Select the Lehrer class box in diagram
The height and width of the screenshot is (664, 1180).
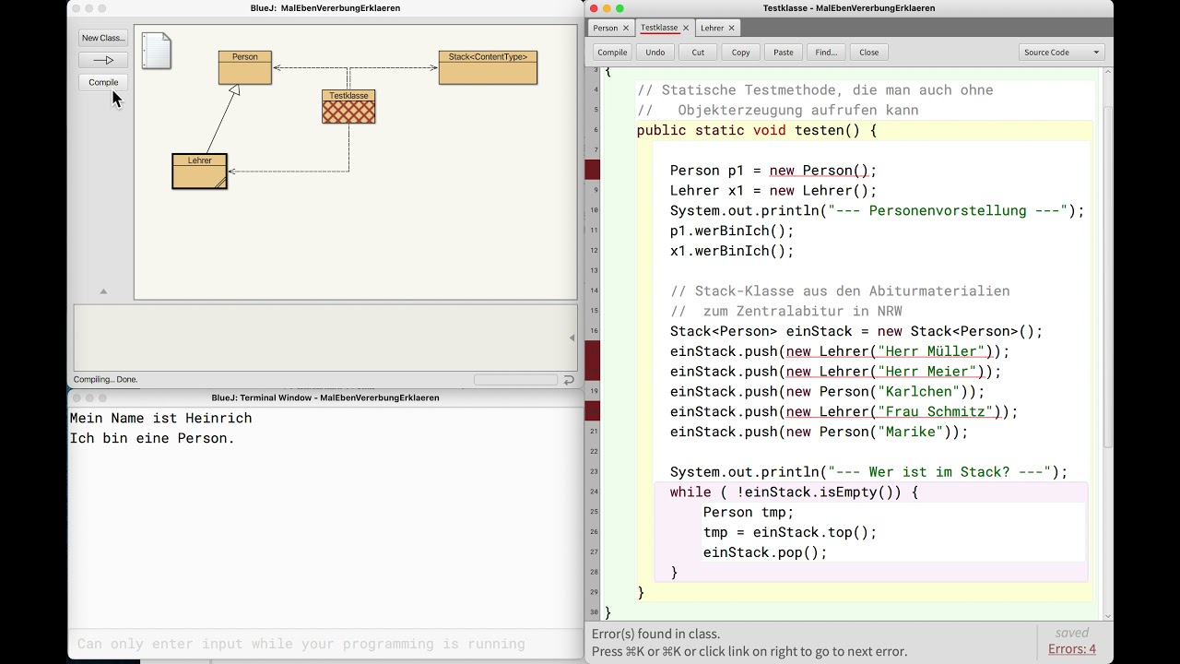tap(199, 172)
